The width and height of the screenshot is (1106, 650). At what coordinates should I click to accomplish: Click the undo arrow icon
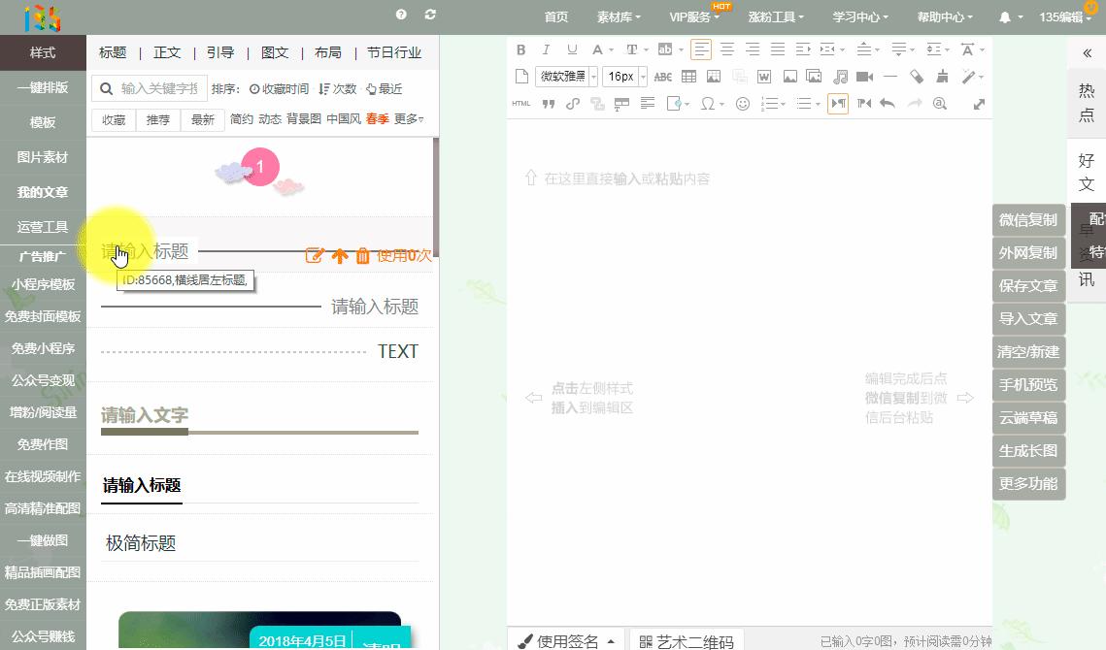(x=887, y=104)
